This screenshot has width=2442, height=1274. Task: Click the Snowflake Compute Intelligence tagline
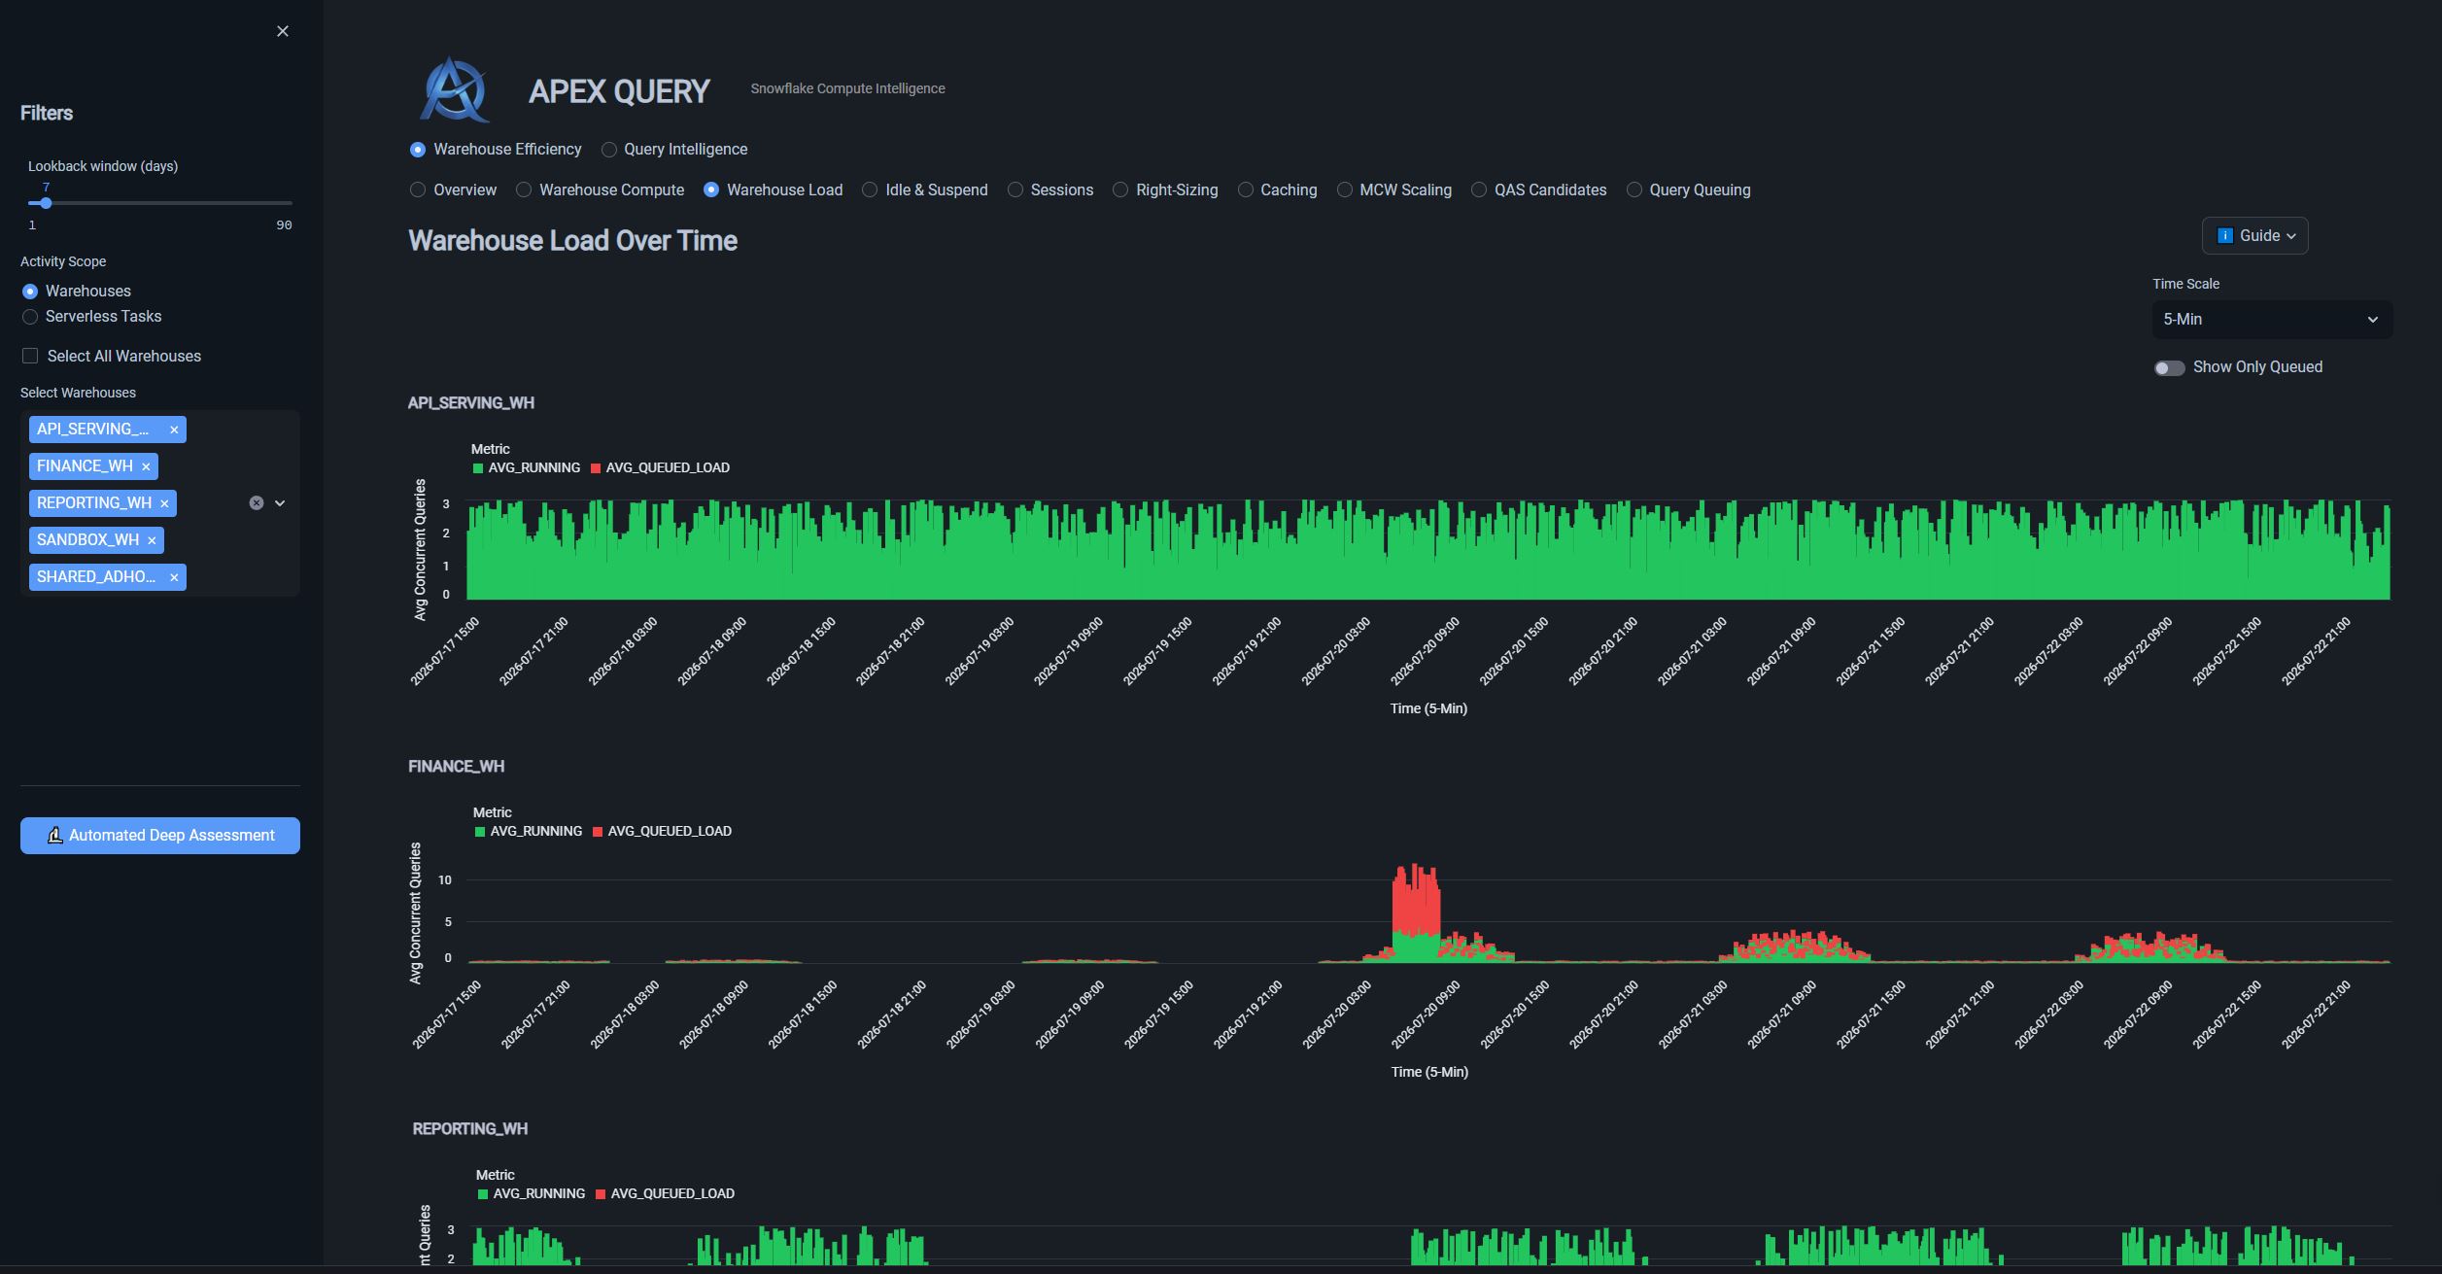[847, 88]
